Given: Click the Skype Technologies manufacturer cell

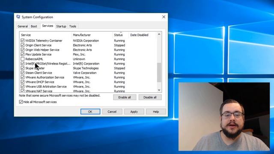Looking at the screenshot, I should pos(86,68).
